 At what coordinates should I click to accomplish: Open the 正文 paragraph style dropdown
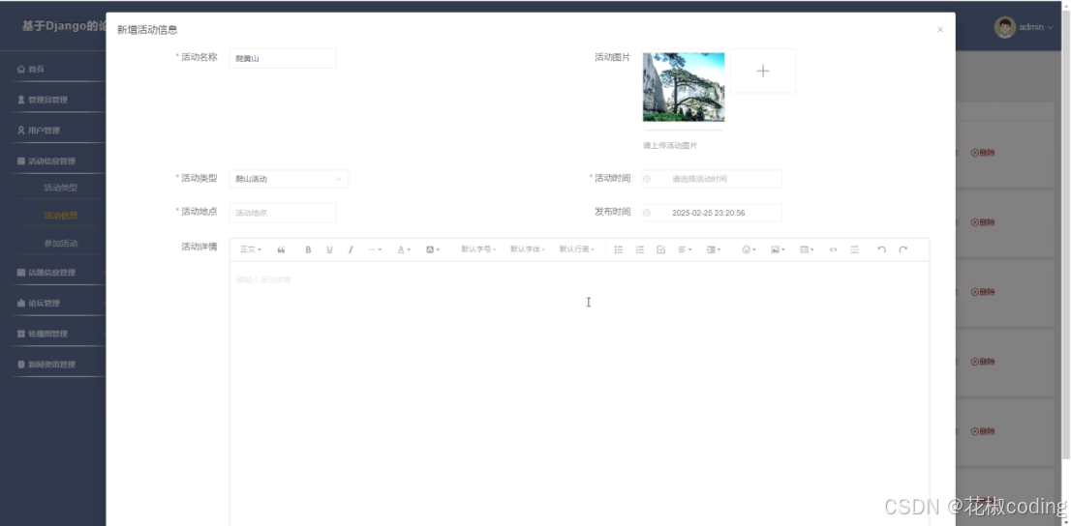point(251,249)
